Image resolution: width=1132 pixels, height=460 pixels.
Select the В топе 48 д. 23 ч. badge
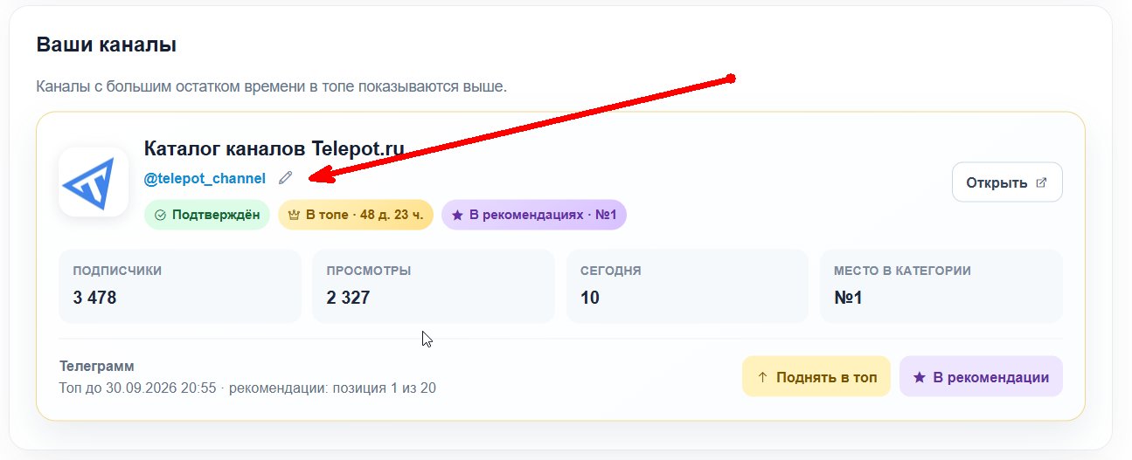coord(356,215)
